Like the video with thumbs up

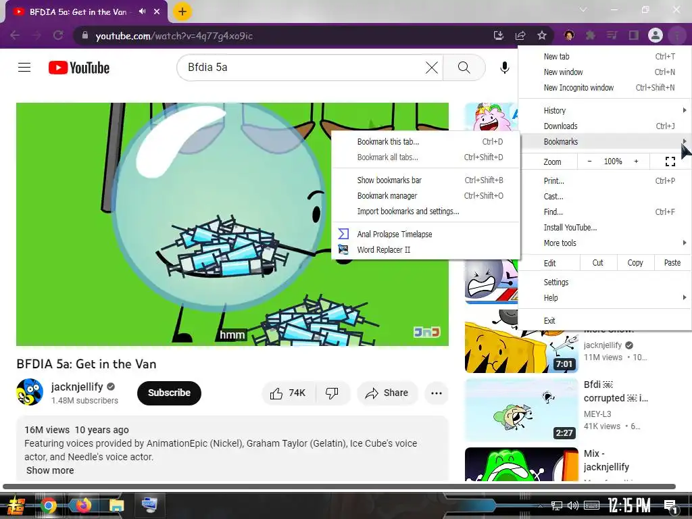[x=288, y=393]
